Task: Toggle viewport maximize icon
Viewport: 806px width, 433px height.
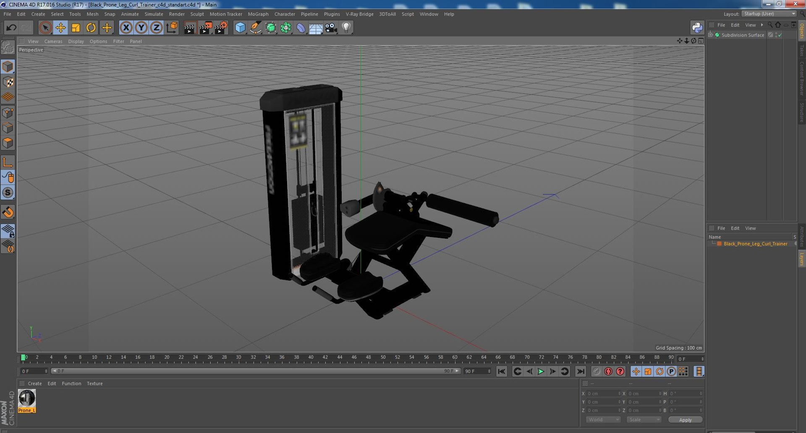Action: click(701, 41)
